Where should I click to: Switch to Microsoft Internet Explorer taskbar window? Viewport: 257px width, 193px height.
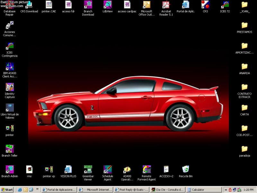95,190
